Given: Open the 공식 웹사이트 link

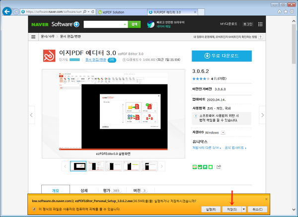Looking at the screenshot, I should click(235, 147).
